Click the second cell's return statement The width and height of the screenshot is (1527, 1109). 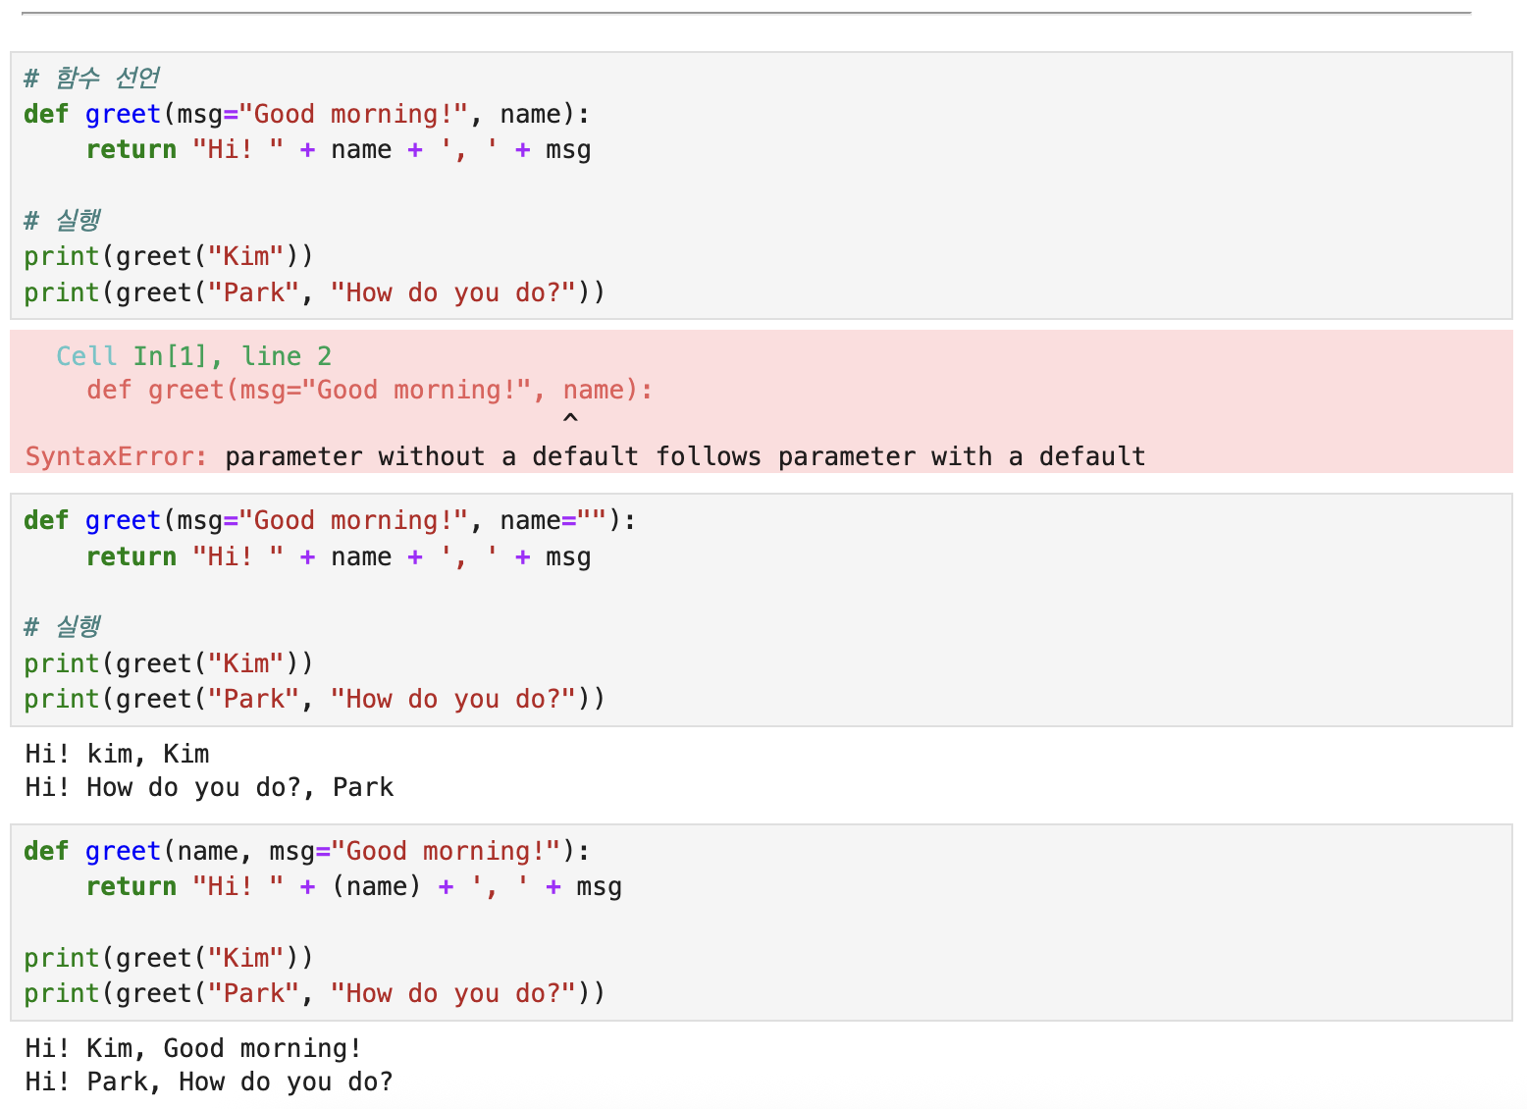point(339,556)
